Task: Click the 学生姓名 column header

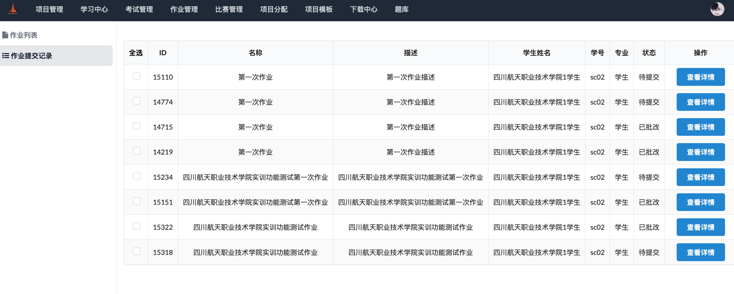Action: [x=537, y=53]
